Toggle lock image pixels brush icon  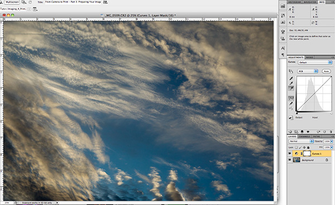click(x=300, y=147)
